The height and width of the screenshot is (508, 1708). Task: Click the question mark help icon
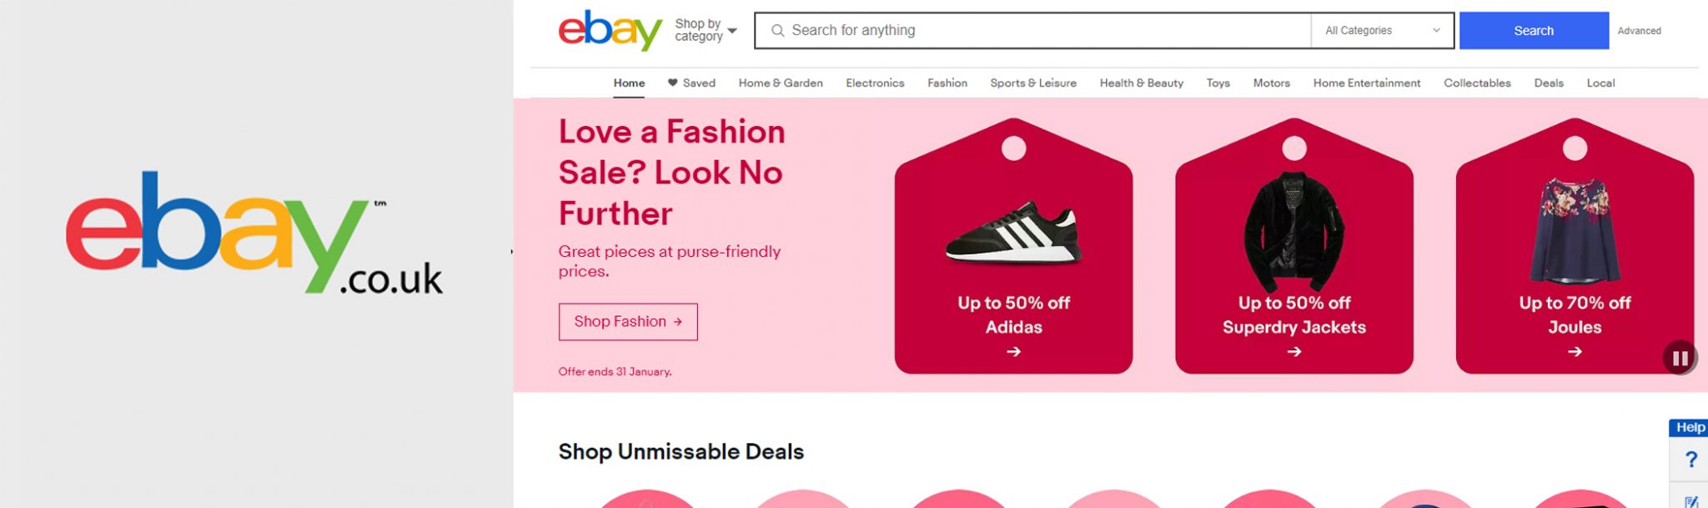pyautogui.click(x=1691, y=459)
